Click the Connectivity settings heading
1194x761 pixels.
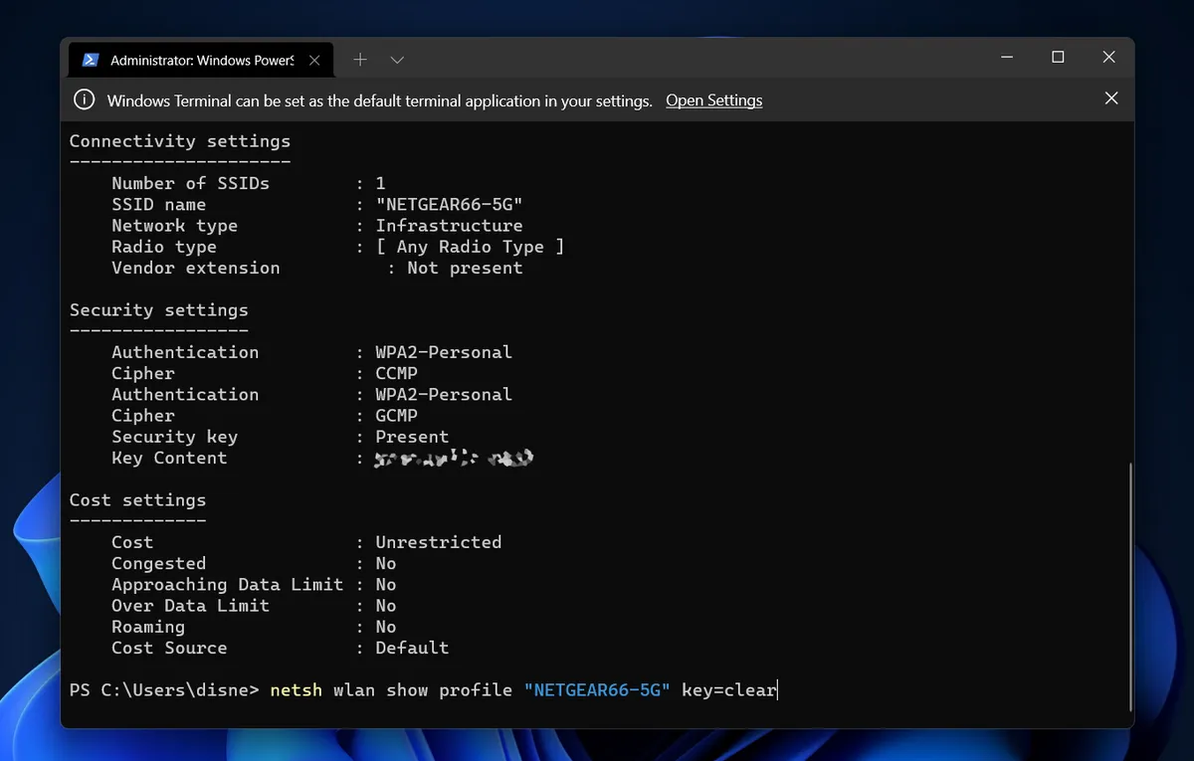click(179, 141)
